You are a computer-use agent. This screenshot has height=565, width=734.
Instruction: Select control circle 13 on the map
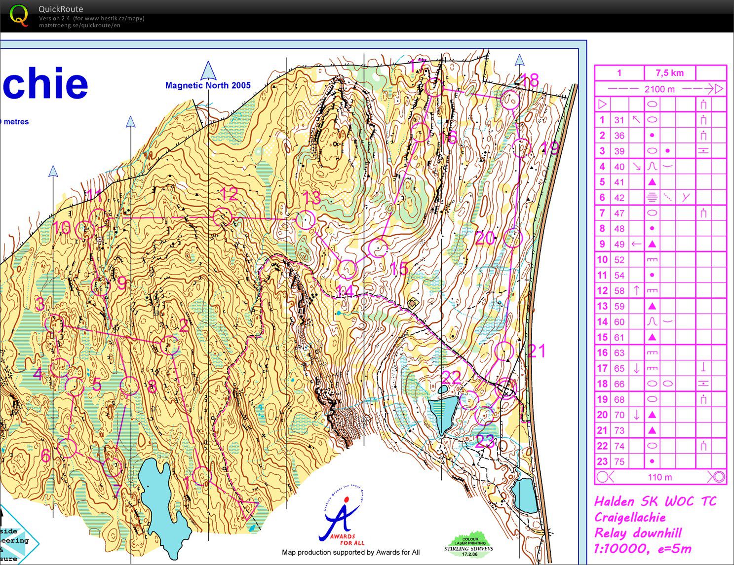pyautogui.click(x=305, y=220)
